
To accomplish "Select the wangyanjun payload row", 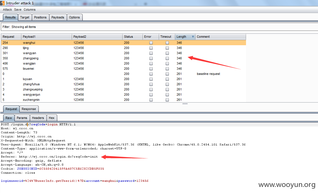I will coord(123,94).
